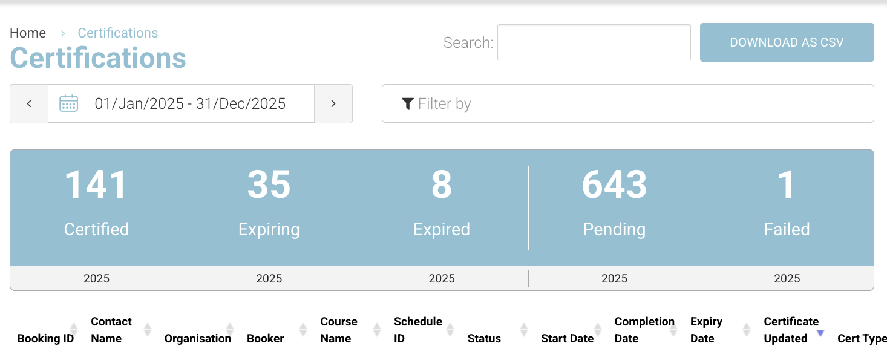The image size is (887, 346).
Task: Sort by Contact Name column arrows
Action: click(148, 330)
